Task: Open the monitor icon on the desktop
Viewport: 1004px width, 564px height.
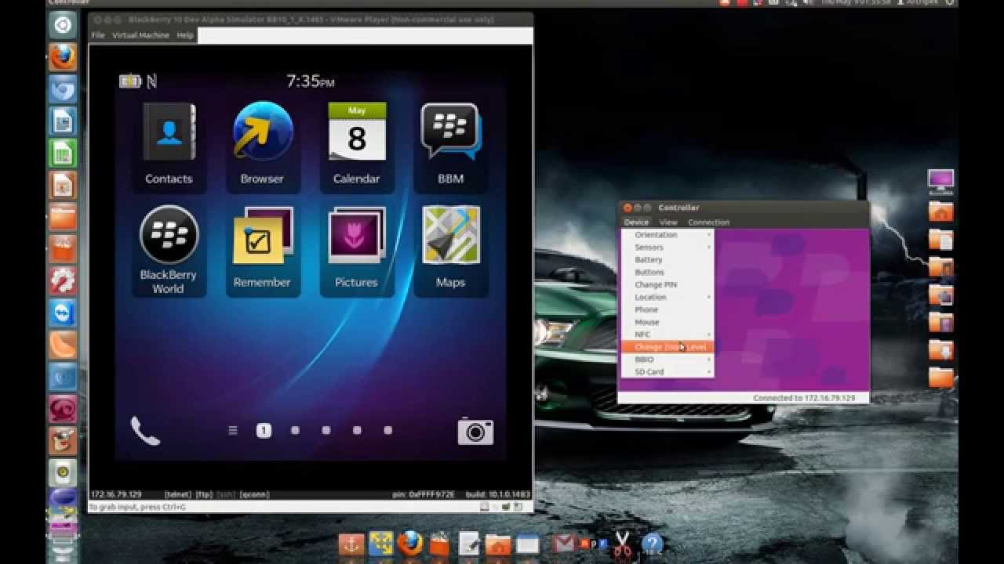Action: click(x=940, y=181)
